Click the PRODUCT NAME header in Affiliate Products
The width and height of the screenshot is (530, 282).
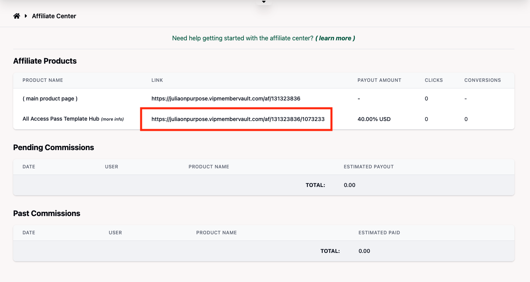[x=43, y=80]
